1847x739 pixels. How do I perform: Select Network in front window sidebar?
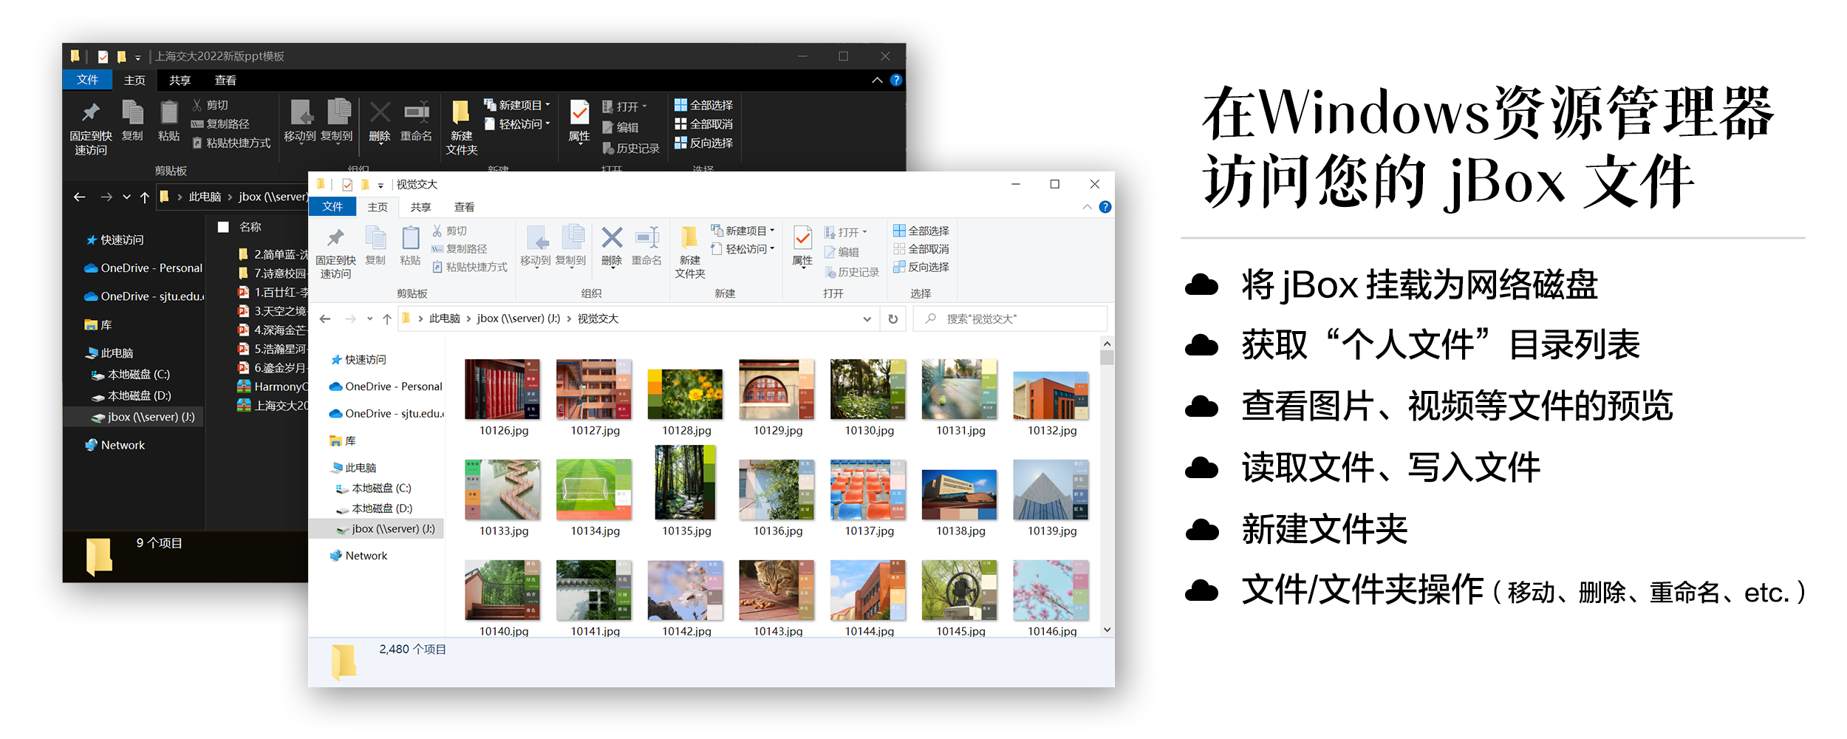click(358, 556)
